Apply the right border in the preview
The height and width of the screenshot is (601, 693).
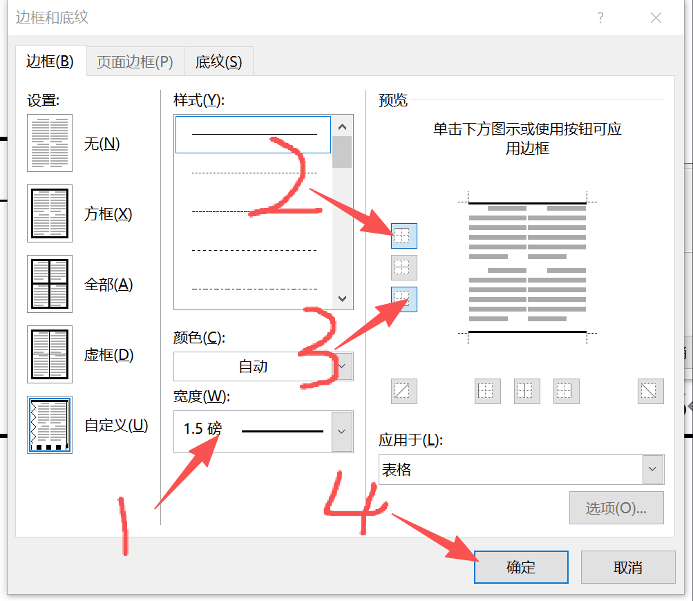tap(565, 391)
